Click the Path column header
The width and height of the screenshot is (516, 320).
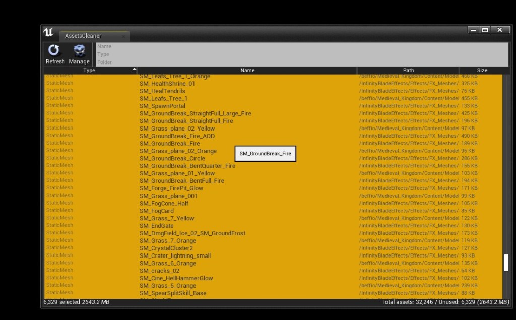408,71
